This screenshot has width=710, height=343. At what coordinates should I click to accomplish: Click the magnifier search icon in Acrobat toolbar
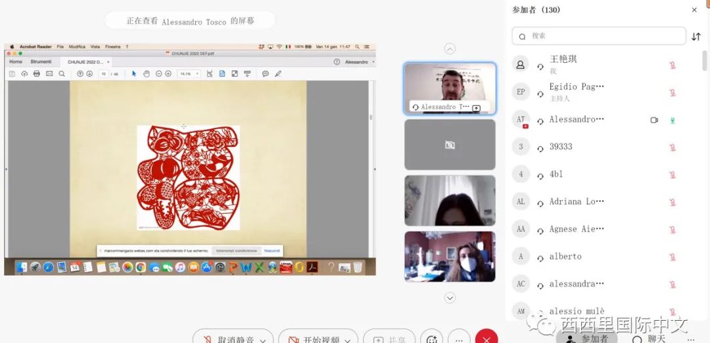62,73
